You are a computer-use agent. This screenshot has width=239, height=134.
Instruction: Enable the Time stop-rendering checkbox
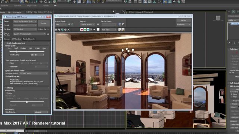pyautogui.click(x=9, y=63)
